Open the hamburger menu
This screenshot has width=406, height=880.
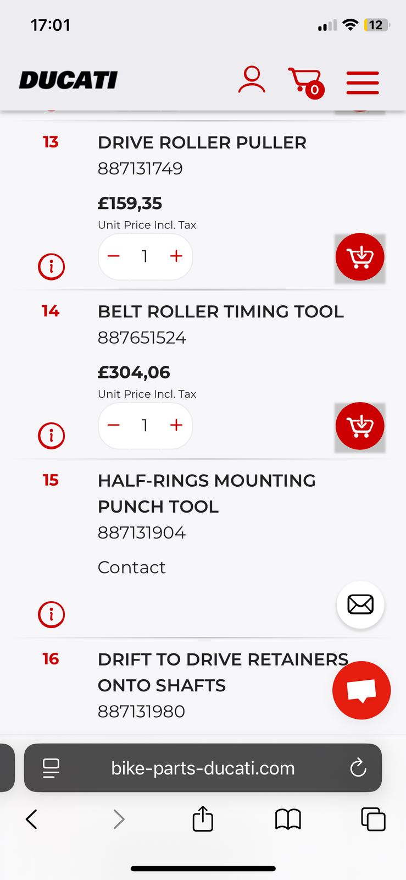pos(363,83)
